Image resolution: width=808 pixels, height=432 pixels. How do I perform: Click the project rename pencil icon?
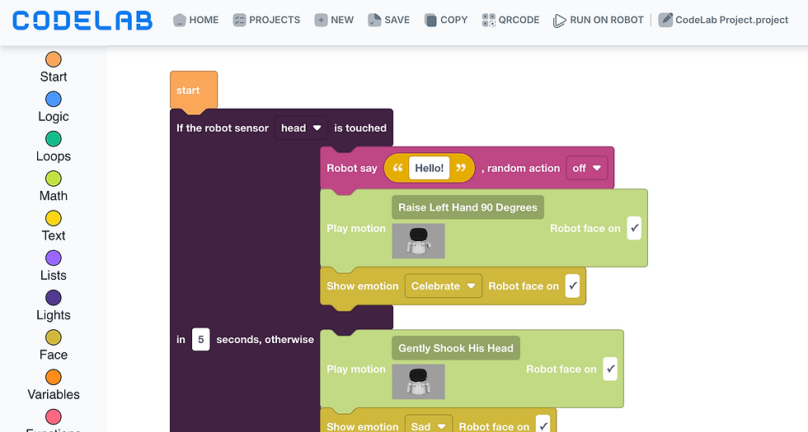[x=665, y=20]
